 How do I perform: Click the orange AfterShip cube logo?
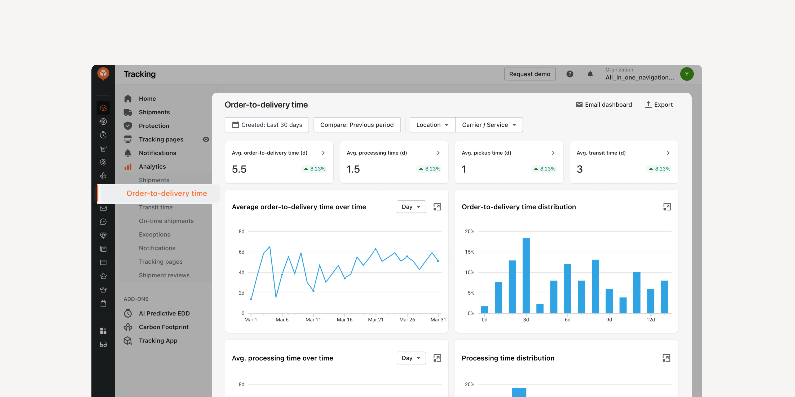click(103, 74)
